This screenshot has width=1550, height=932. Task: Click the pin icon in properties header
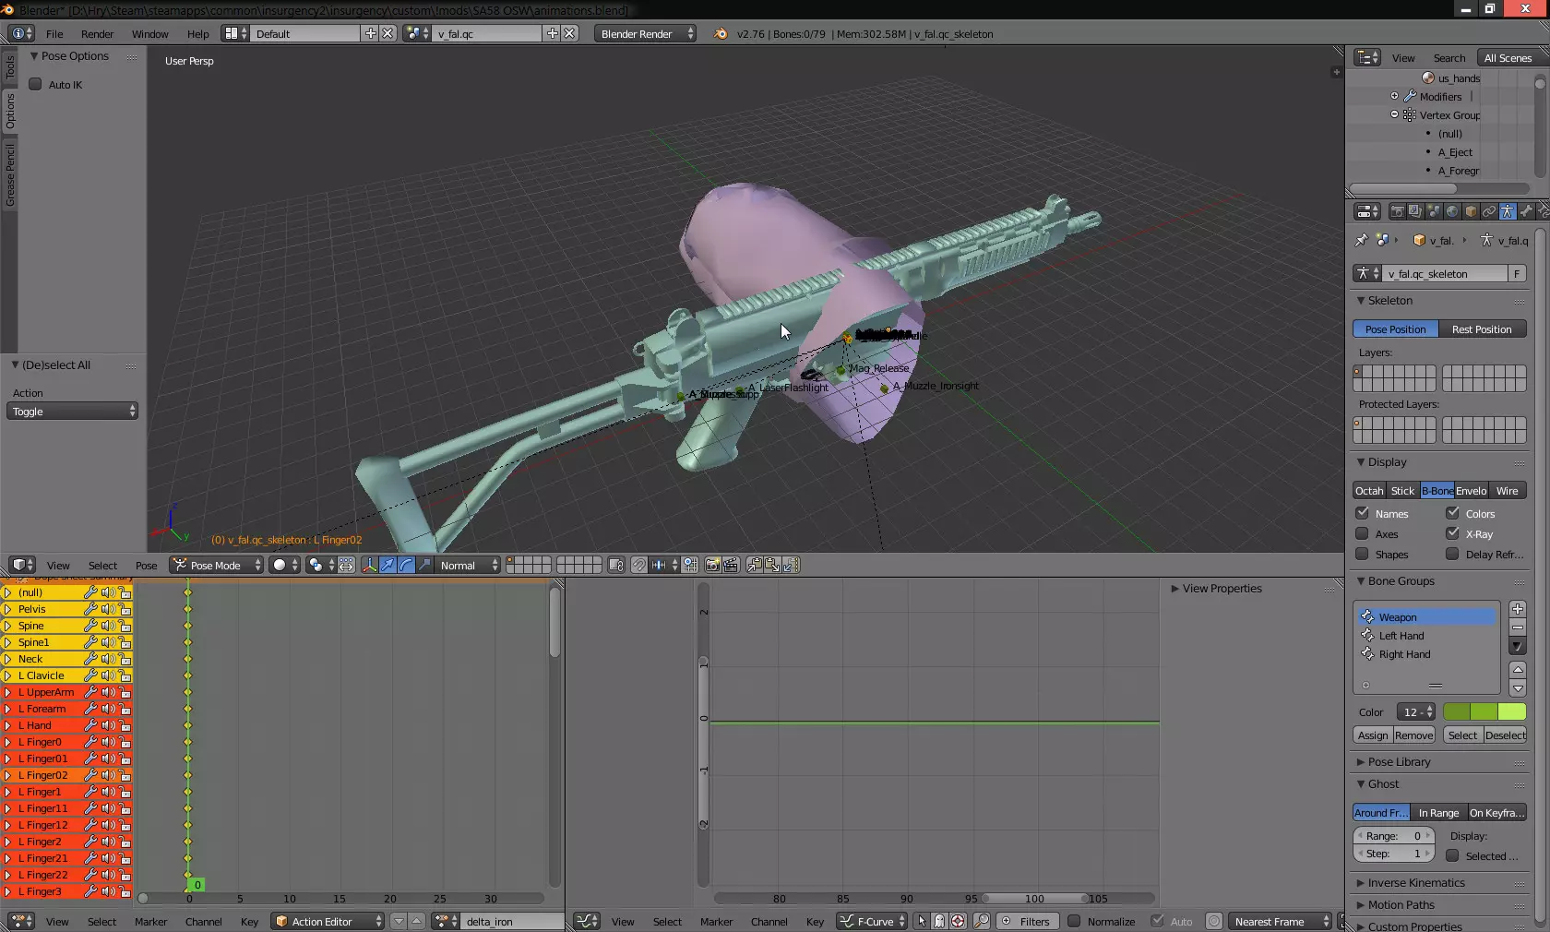1361,240
